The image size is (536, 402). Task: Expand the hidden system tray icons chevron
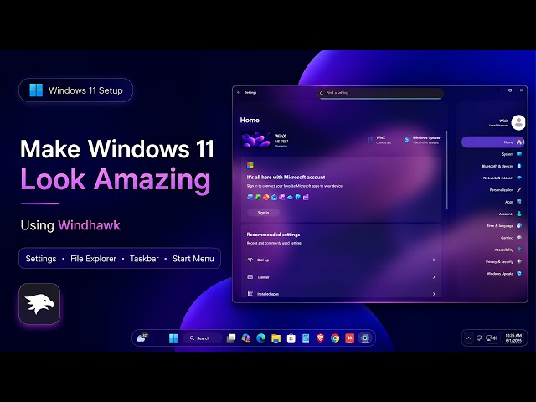(469, 338)
